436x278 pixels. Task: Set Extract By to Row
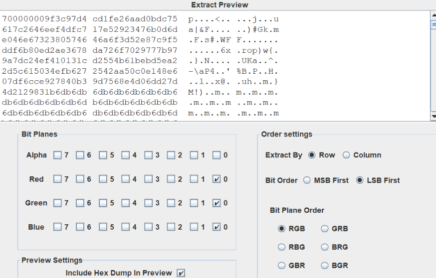click(x=312, y=155)
